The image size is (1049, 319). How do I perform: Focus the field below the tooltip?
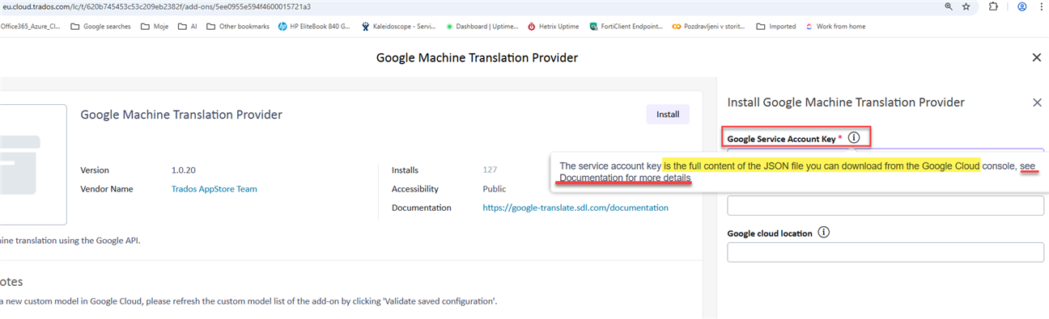(x=885, y=205)
